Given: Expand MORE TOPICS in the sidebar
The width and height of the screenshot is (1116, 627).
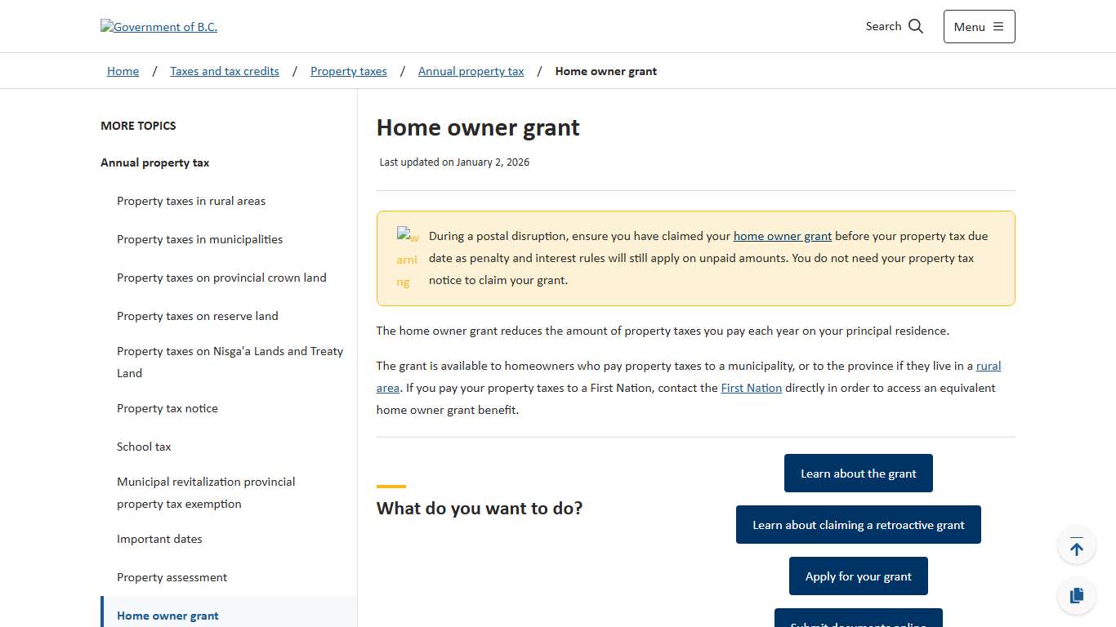Looking at the screenshot, I should 138,126.
